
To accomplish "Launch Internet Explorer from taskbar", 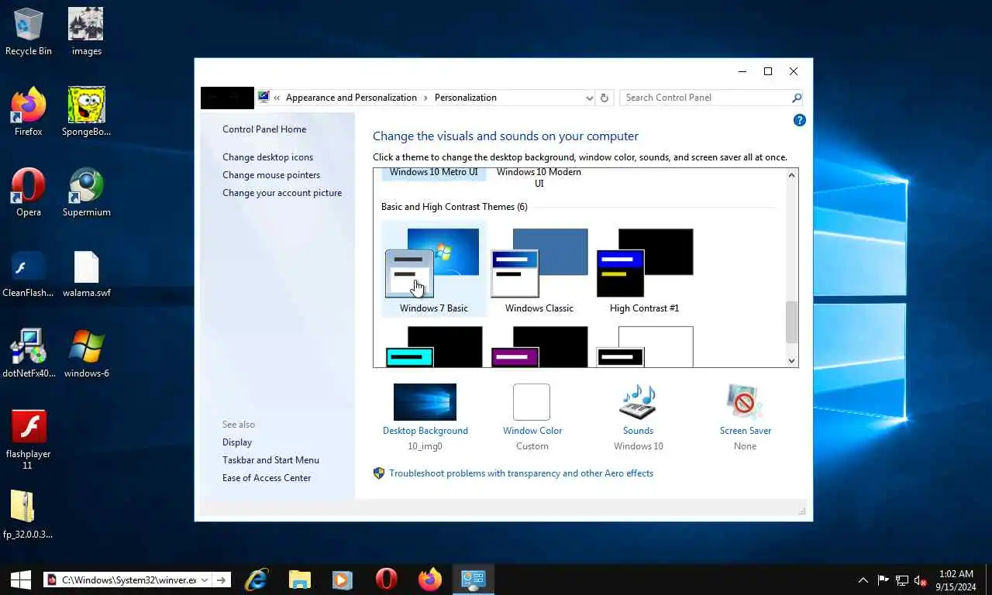I will point(257,580).
